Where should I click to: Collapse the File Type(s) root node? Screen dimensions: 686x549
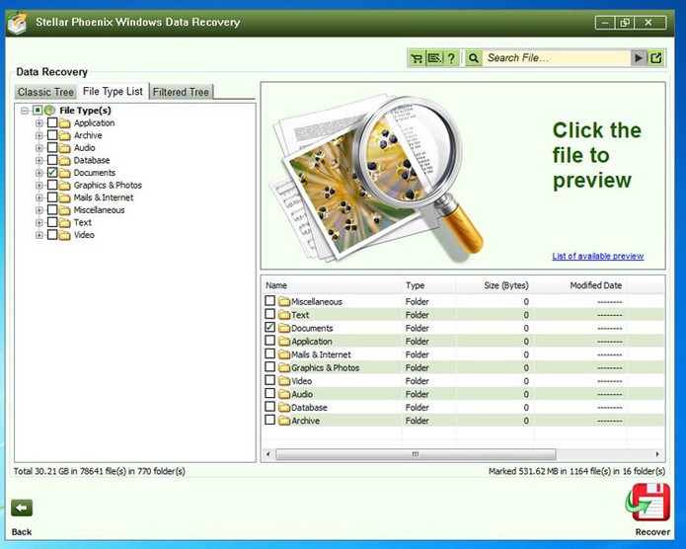(25, 111)
